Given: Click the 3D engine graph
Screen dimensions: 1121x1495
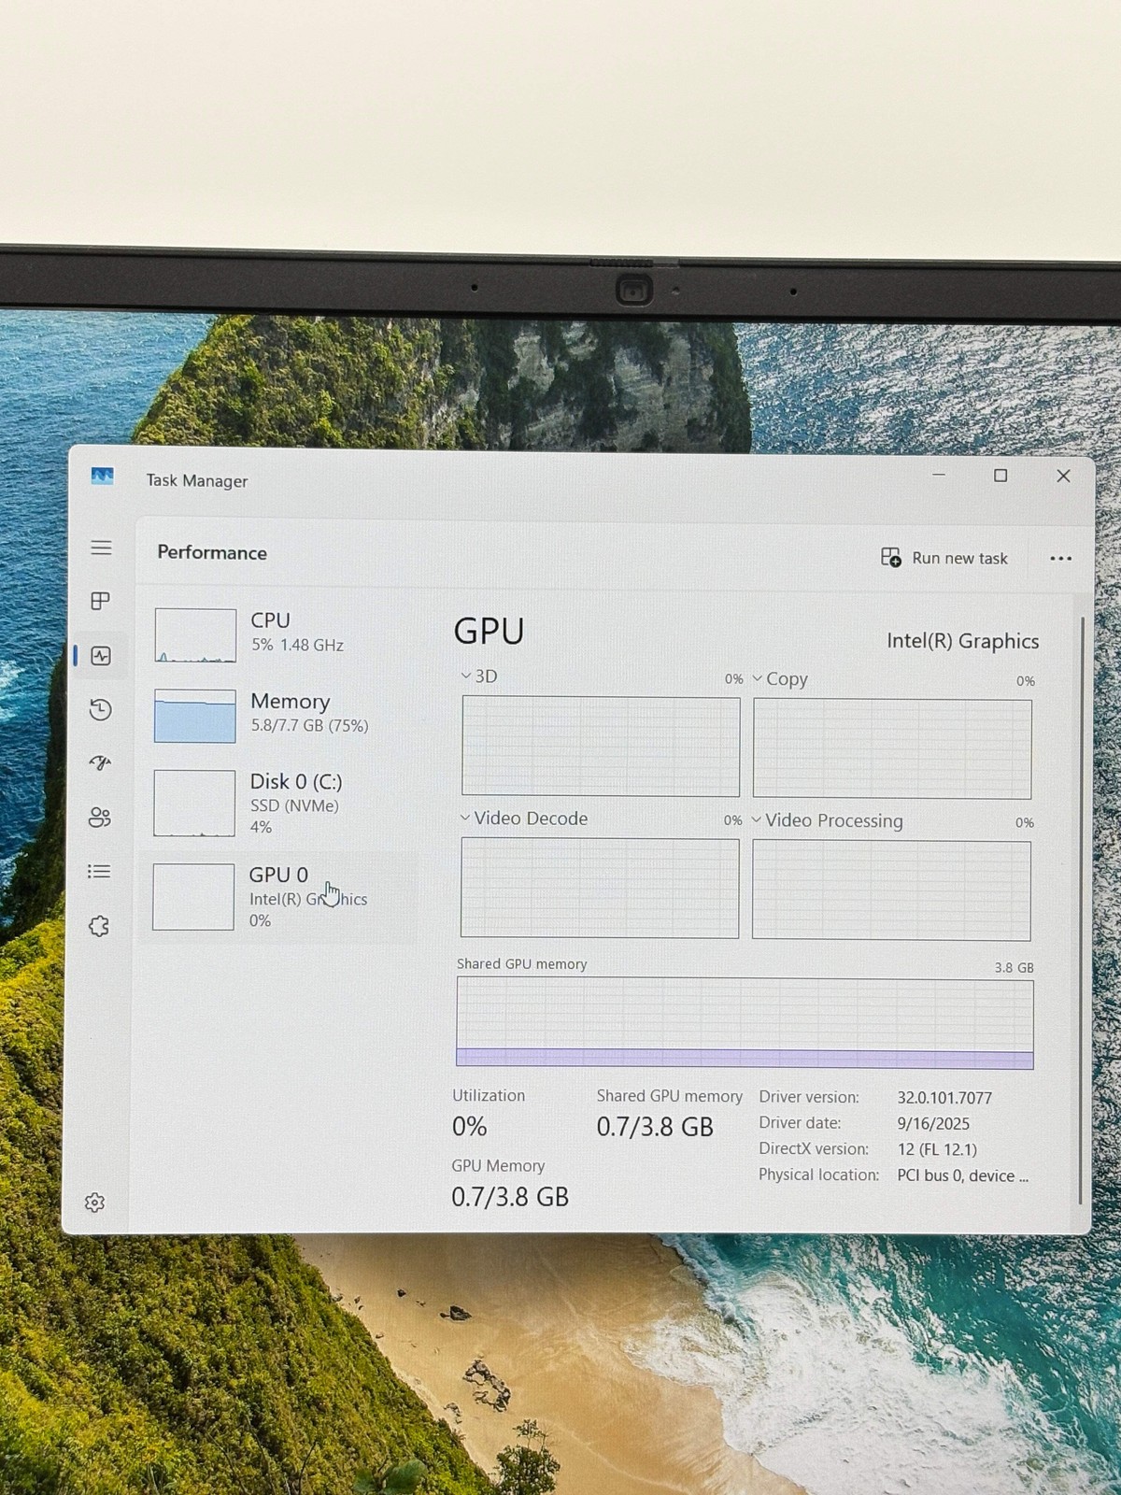Looking at the screenshot, I should [601, 747].
